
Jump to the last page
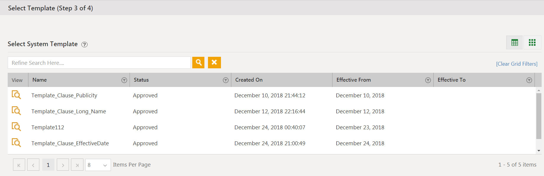pos(77,165)
